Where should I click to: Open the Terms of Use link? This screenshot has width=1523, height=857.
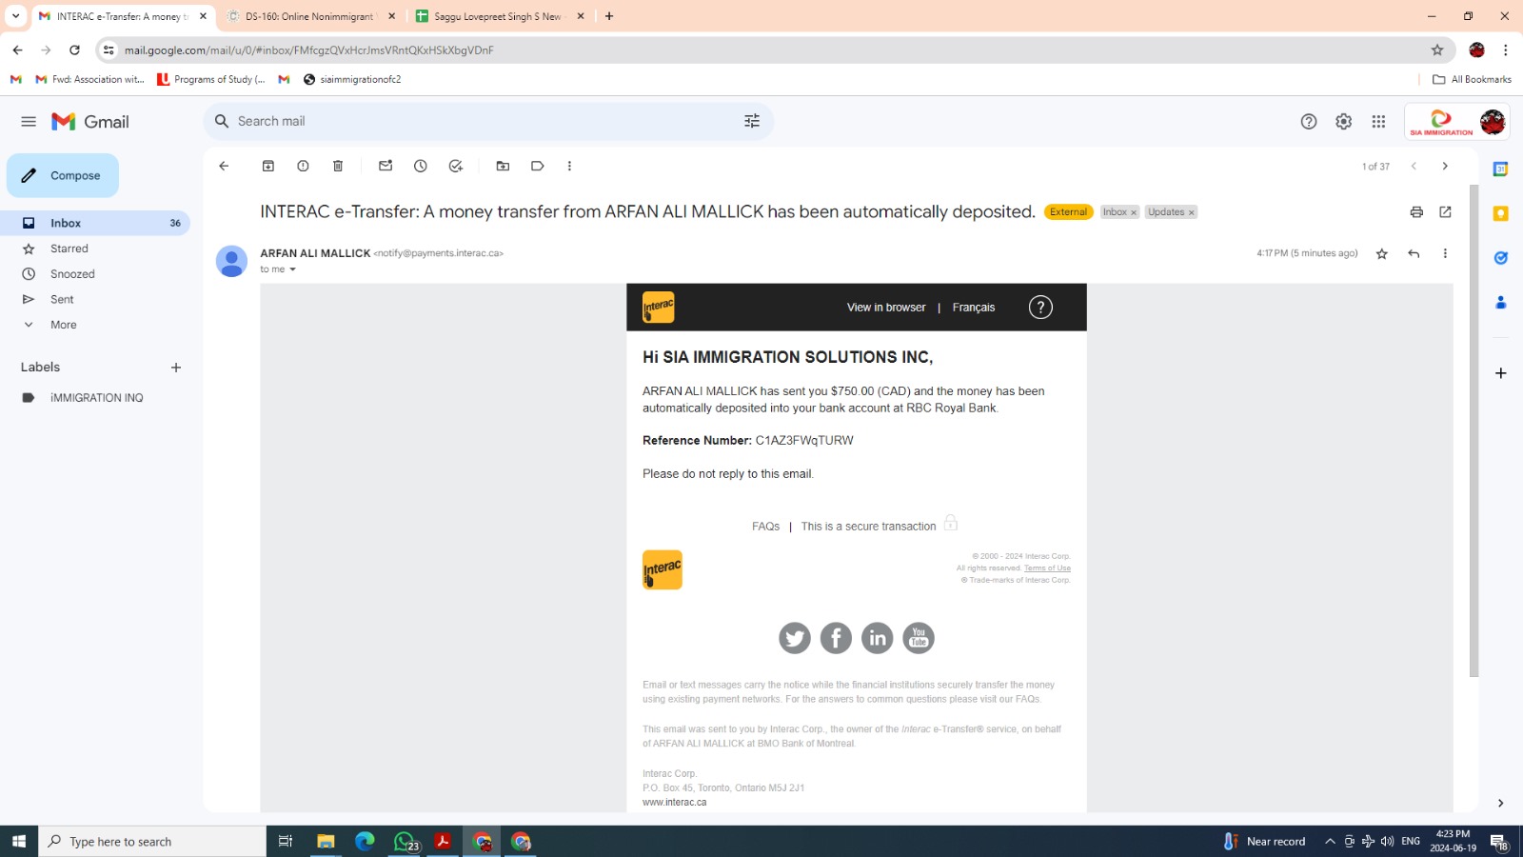coord(1047,568)
